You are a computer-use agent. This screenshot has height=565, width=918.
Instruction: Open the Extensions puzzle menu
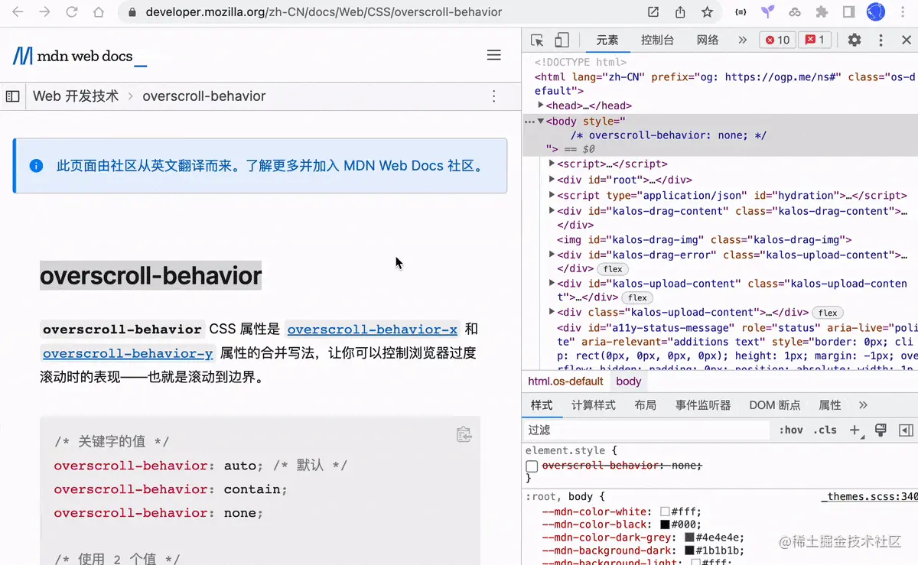822,12
